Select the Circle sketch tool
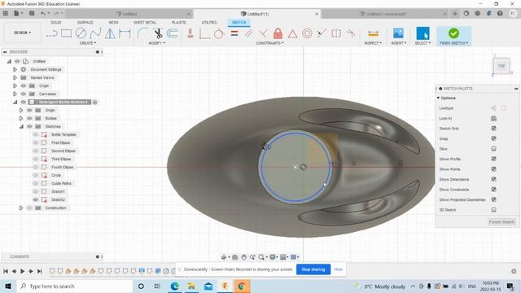 tap(81, 33)
